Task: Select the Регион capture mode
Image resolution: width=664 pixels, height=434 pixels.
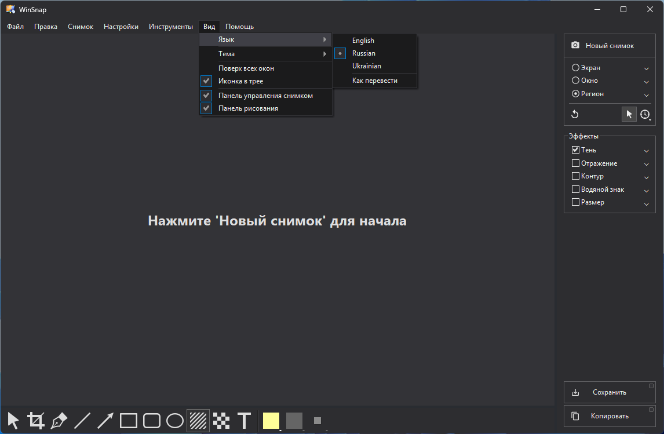Action: (x=588, y=93)
